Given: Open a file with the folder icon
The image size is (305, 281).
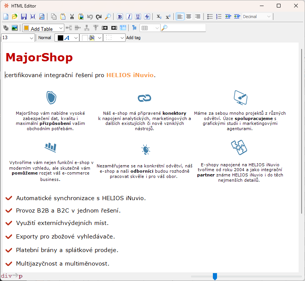Looking at the screenshot, I should [15, 17].
